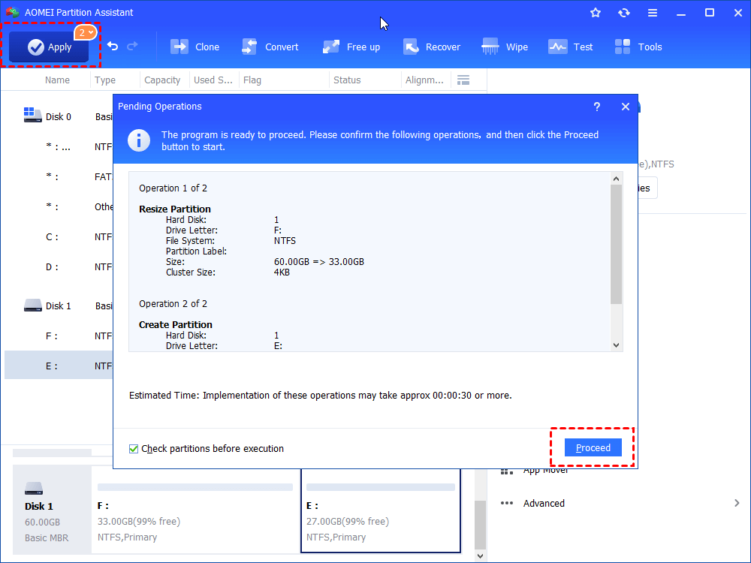Click the size value 60.00GB => 33.00GB
This screenshot has height=563, width=751.
[319, 262]
